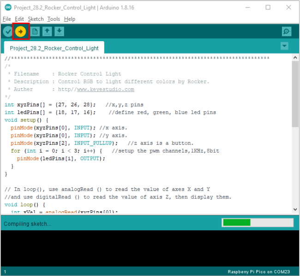This screenshot has width=300, height=276.
Task: Click the Verify checkmark button
Action: click(8, 31)
